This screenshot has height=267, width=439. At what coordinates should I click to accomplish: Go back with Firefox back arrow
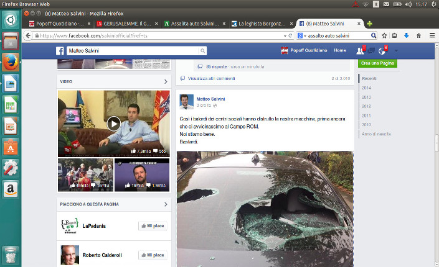[x=28, y=35]
